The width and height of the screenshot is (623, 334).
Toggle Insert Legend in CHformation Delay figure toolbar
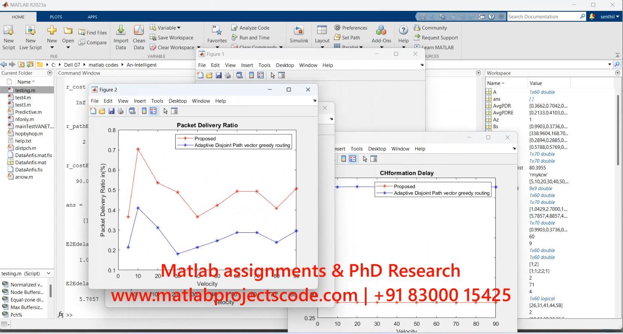353,159
